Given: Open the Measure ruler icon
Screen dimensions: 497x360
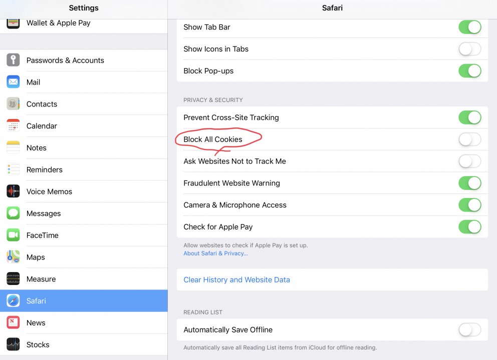Looking at the screenshot, I should [x=13, y=279].
